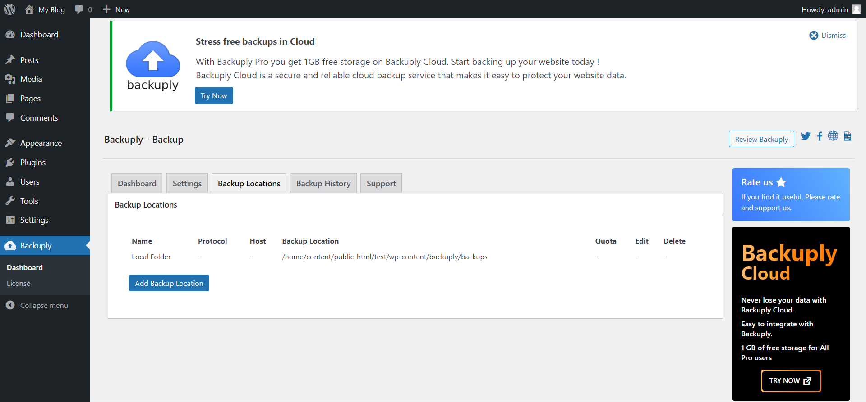
Task: Open the License submenu item
Action: pos(18,284)
